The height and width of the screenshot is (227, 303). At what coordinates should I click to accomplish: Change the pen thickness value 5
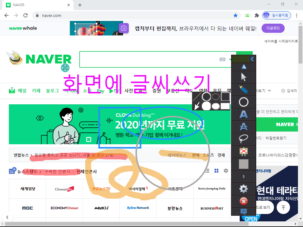244,177
